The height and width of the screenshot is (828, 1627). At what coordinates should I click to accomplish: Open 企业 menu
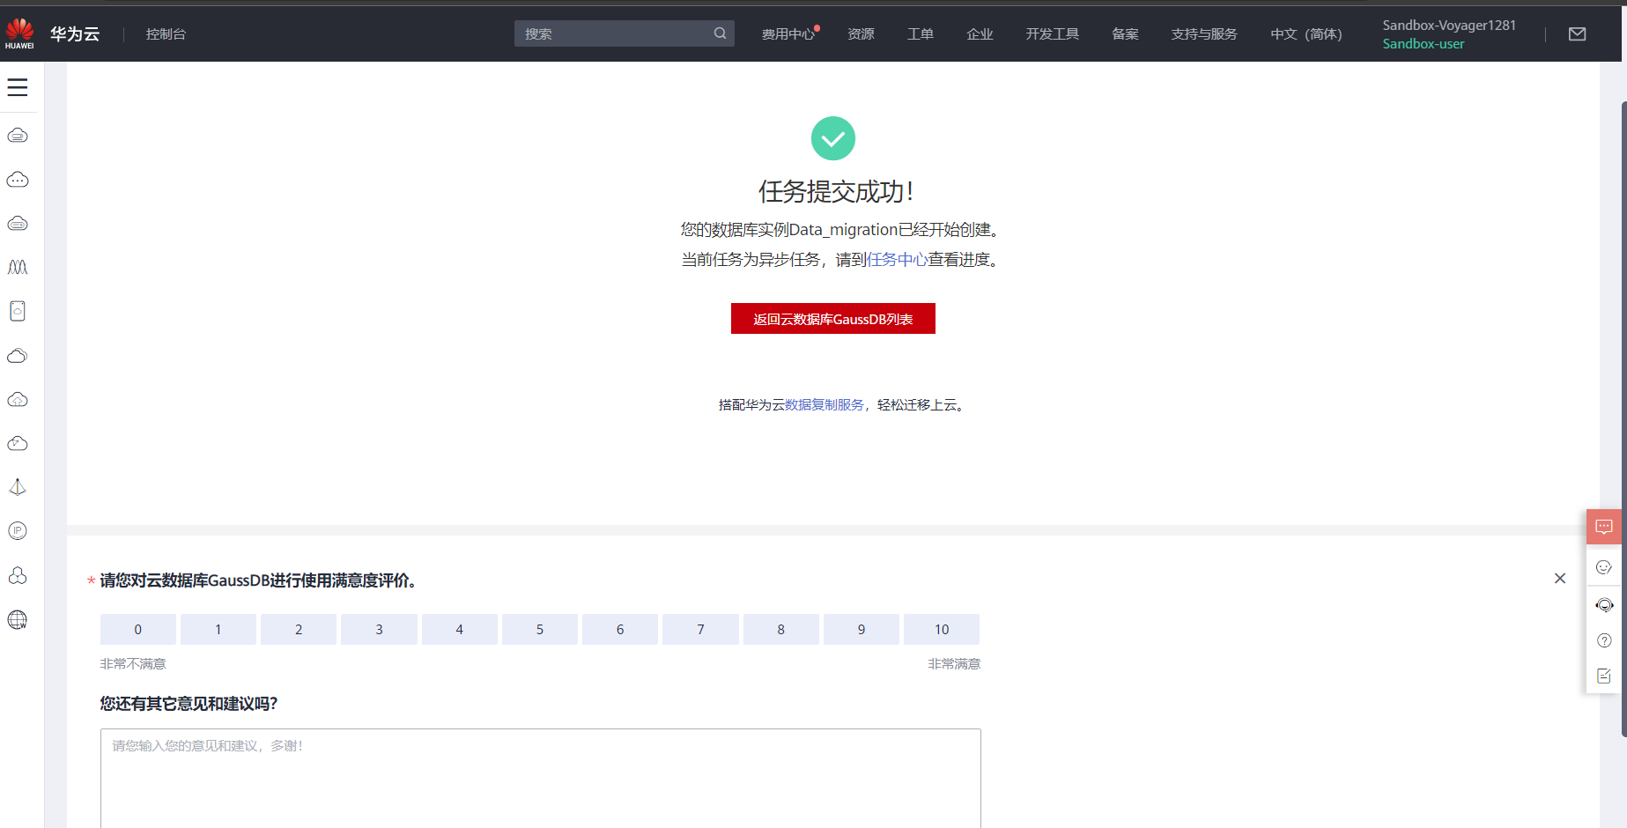click(980, 34)
